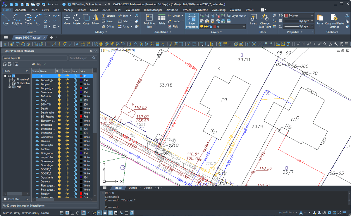Expand the Xref filter tree node
Viewport: 351px width, 216px height.
click(10, 87)
